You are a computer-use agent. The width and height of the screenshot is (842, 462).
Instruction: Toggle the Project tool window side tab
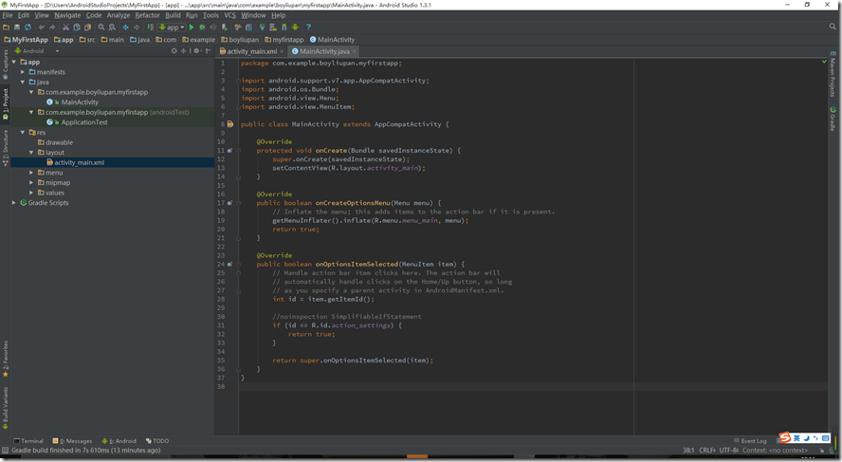tap(5, 102)
